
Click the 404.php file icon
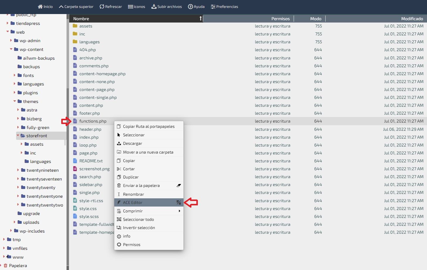(x=75, y=49)
